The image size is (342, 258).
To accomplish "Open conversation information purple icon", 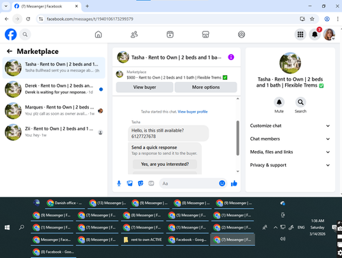I will tap(231, 57).
